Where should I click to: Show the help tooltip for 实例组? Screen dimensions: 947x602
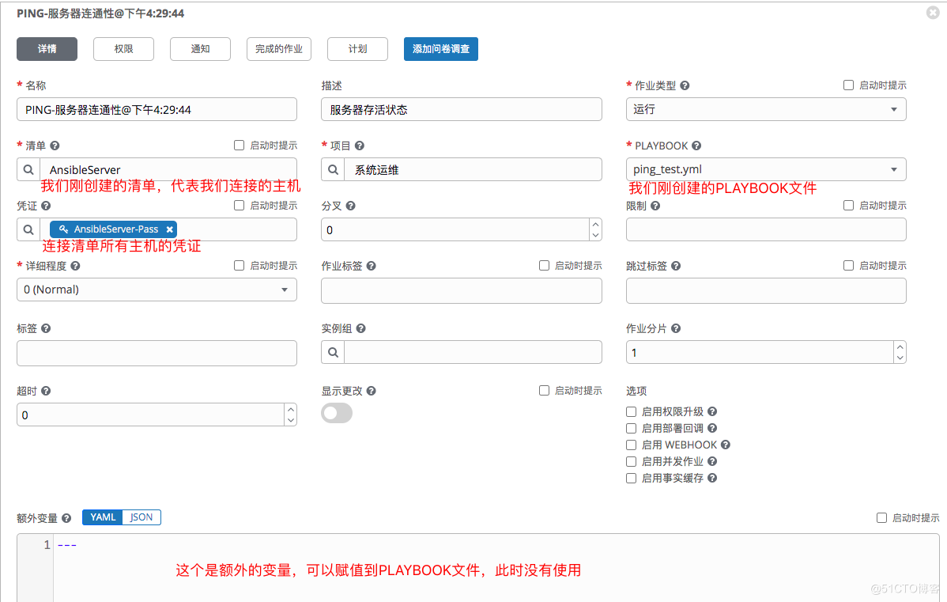(360, 328)
